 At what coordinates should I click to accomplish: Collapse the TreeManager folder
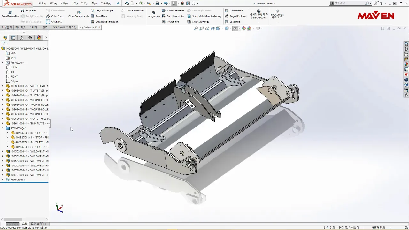[3, 128]
